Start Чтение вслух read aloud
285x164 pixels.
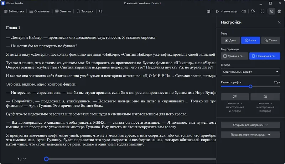pyautogui.click(x=227, y=11)
